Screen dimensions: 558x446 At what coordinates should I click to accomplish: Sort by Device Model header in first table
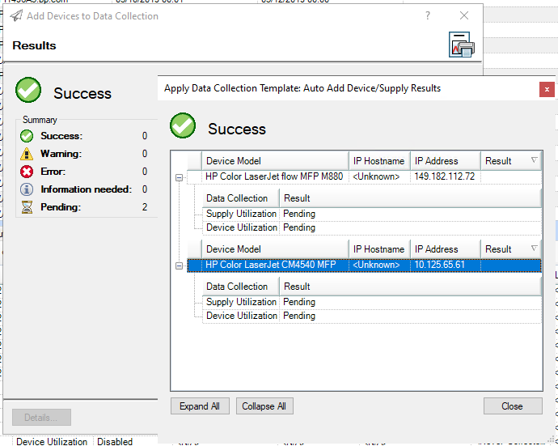point(275,161)
